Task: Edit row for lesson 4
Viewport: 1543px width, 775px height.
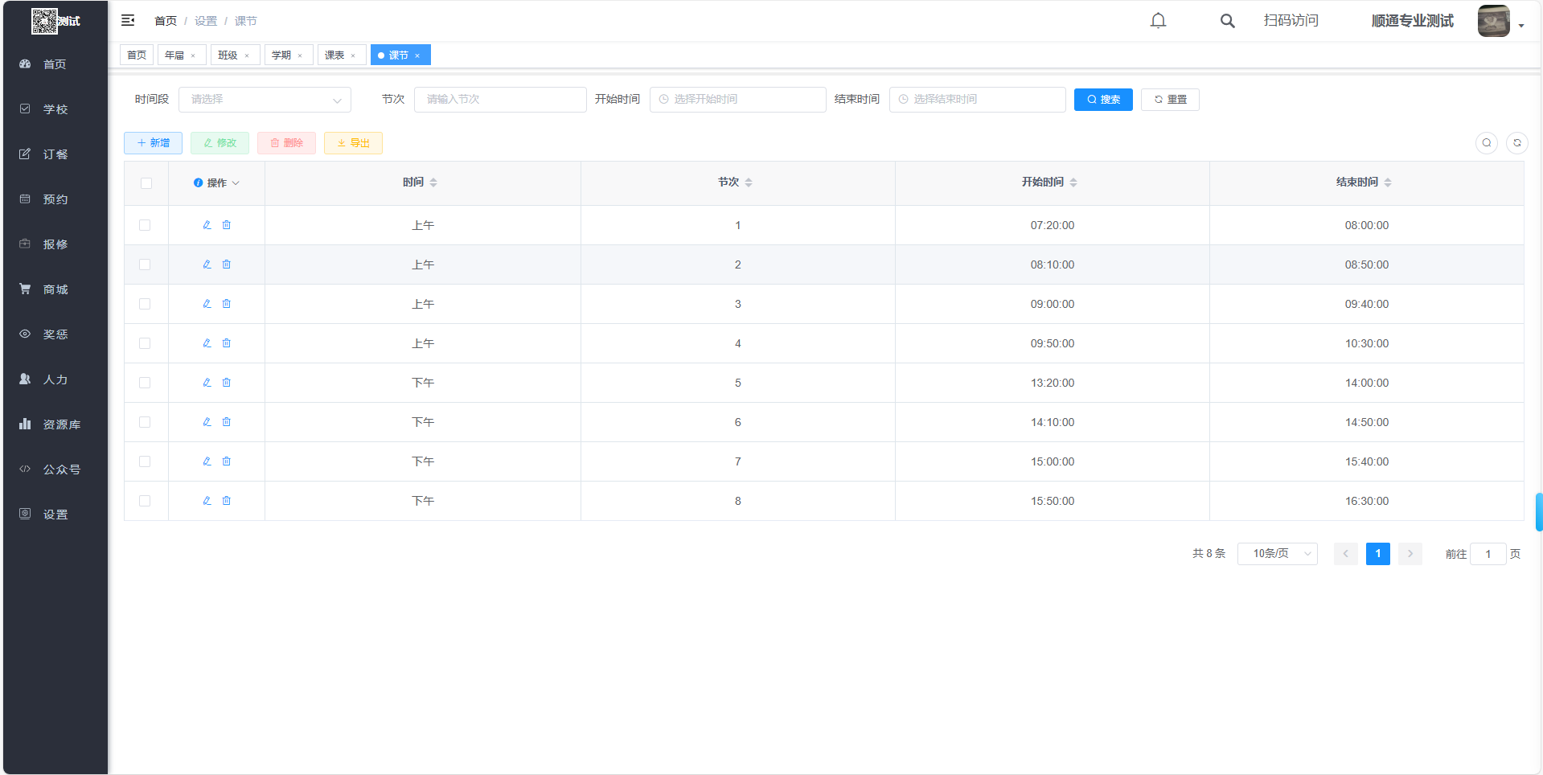Action: click(207, 343)
